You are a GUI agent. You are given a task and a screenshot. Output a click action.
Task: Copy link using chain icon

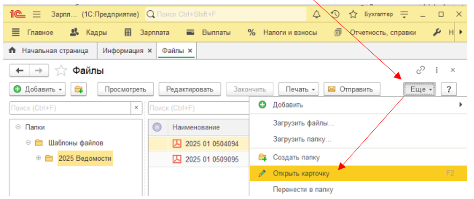click(421, 70)
